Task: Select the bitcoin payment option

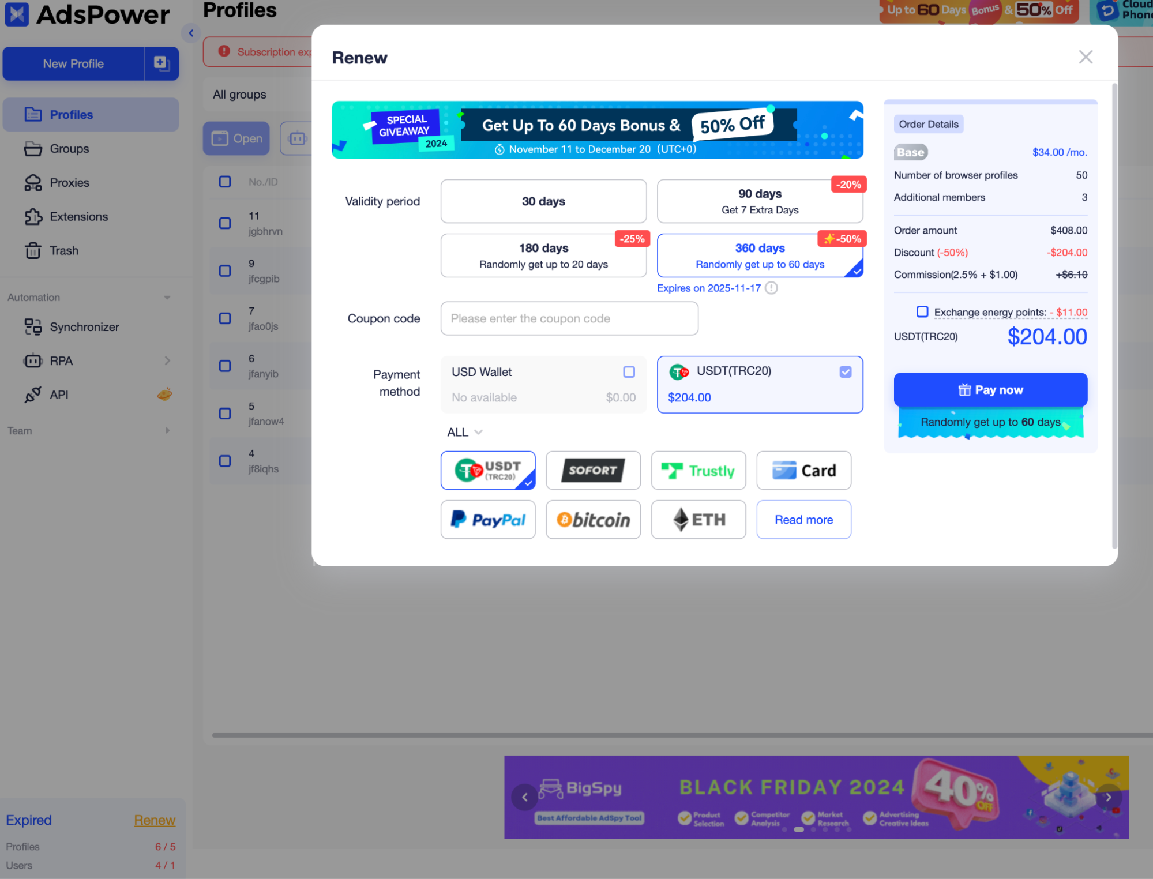Action: [593, 520]
